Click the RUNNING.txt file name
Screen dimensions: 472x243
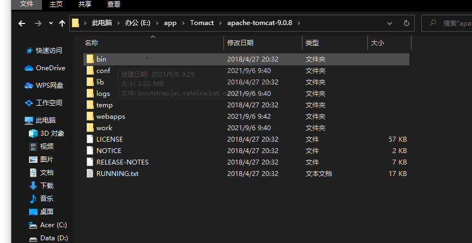(x=117, y=173)
